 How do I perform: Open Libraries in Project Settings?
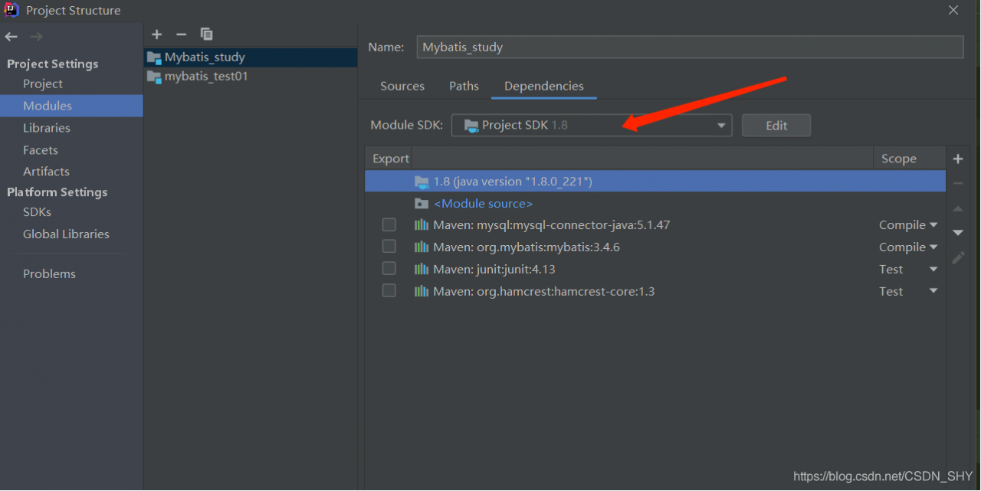tap(47, 128)
